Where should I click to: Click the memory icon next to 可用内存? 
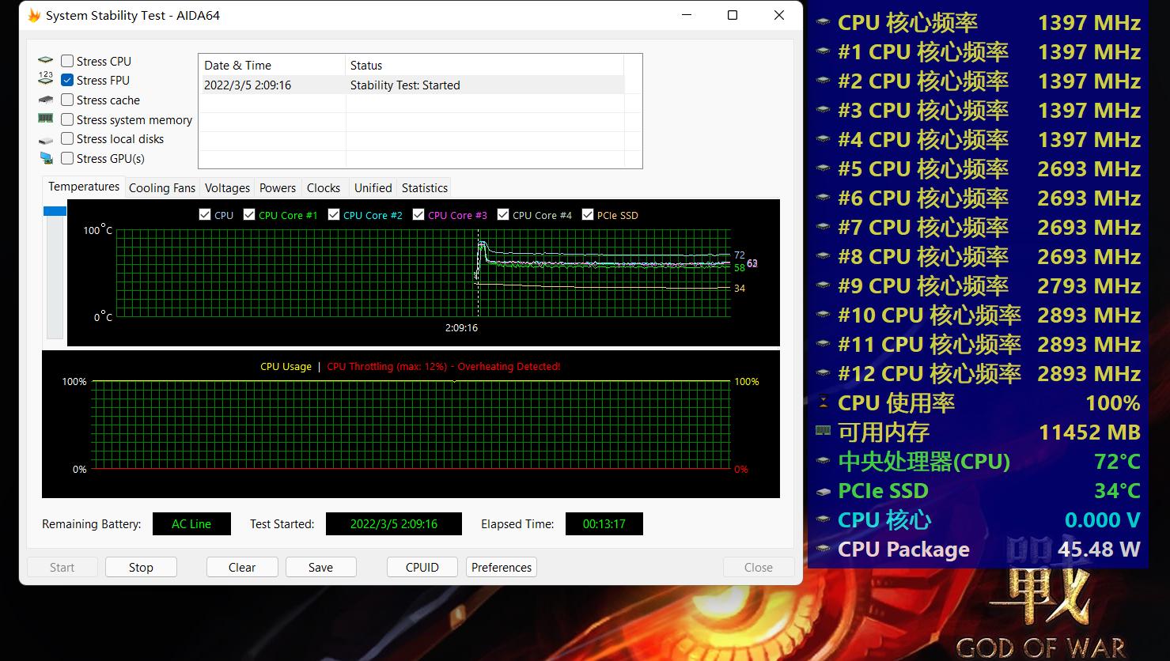[824, 432]
